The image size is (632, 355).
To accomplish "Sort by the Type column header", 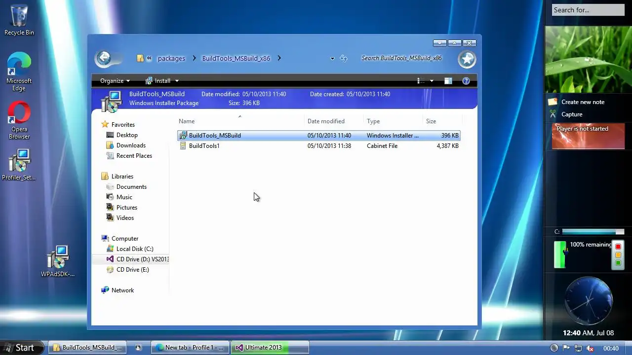I will 394,121.
